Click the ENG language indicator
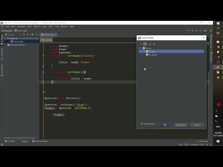 [218, 127]
